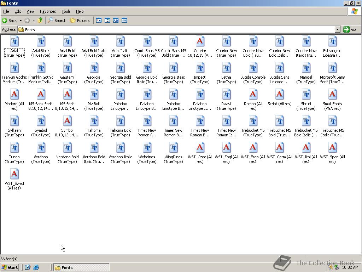Select the Raavi (TrueType) font icon

227,94
